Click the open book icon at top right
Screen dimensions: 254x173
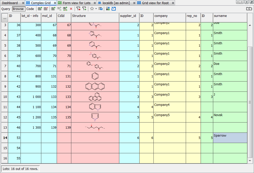point(249,9)
